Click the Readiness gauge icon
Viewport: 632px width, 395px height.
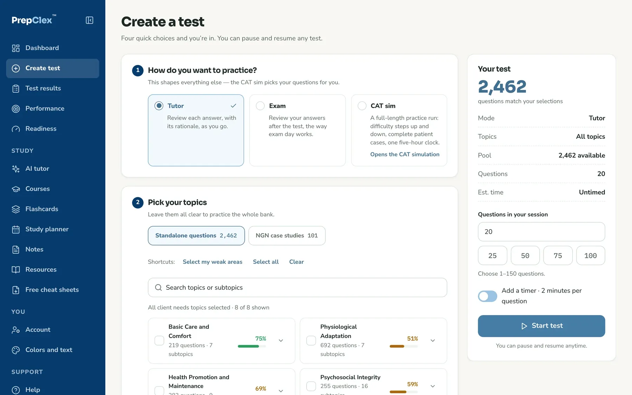[16, 129]
